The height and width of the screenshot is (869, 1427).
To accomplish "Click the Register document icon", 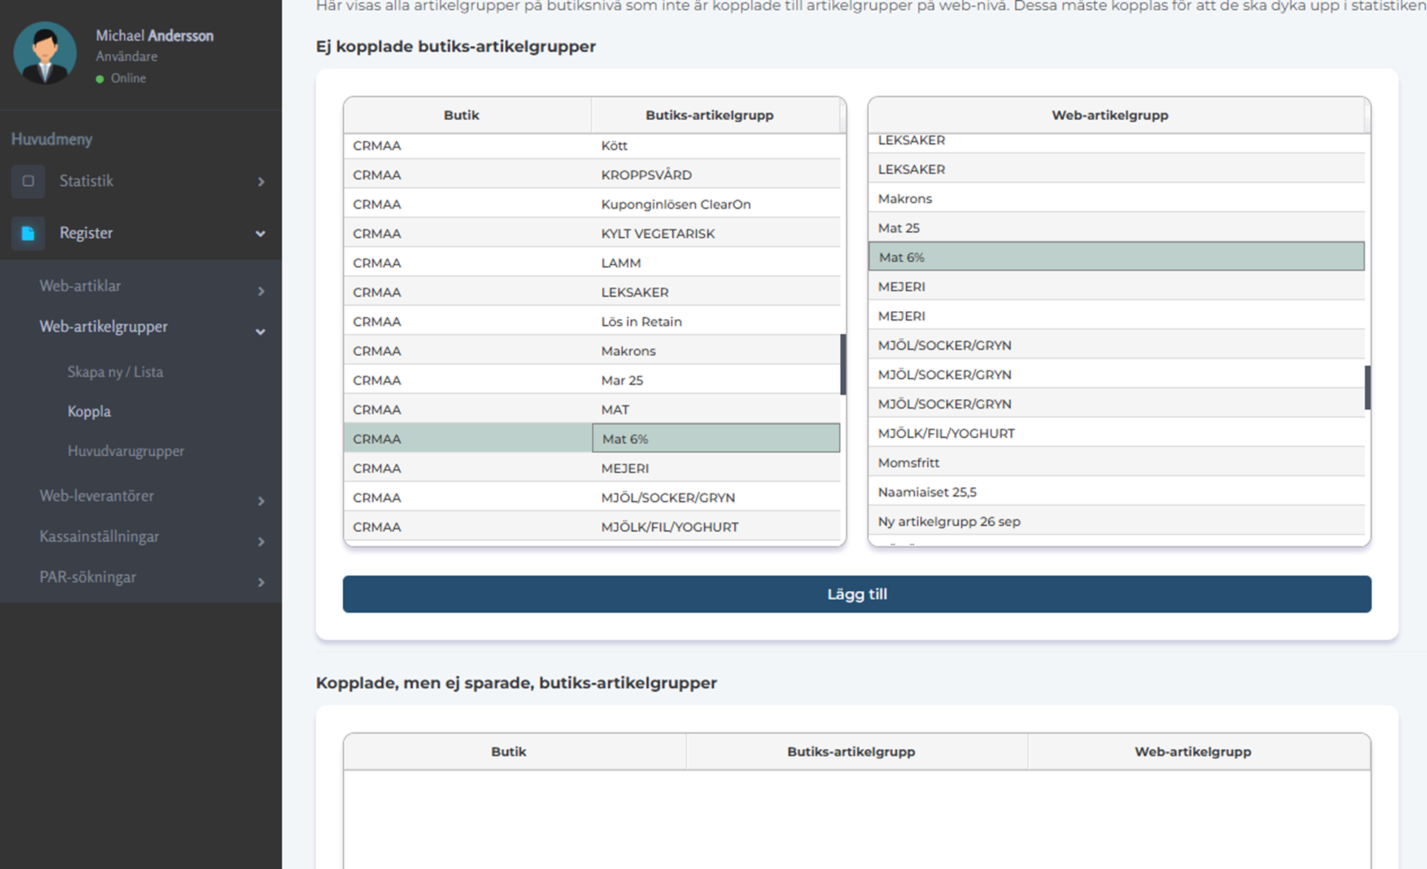I will 28,233.
